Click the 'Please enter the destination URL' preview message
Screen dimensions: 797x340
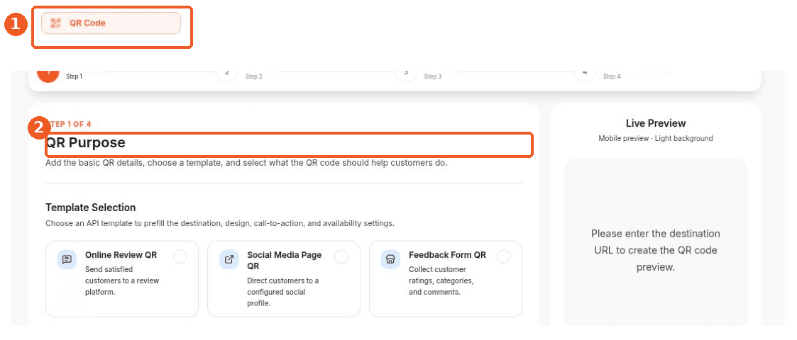click(656, 250)
